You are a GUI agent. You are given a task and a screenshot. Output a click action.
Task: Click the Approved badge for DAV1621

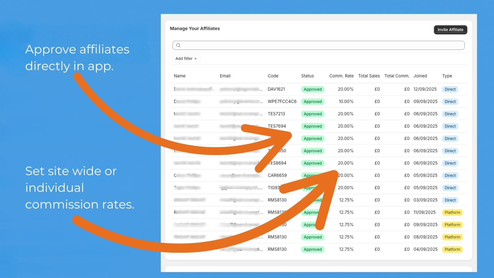pos(313,89)
